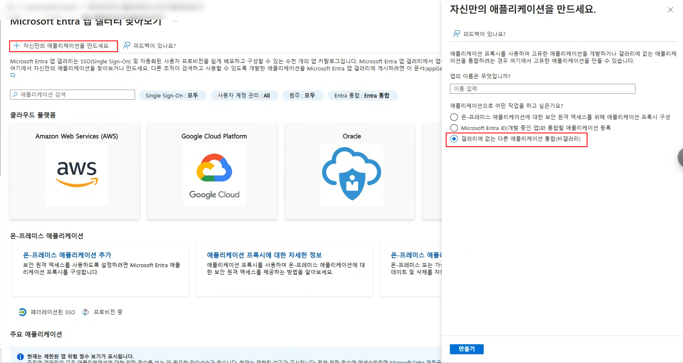This screenshot has height=363, width=683.
Task: Select on-premises application proxy radio option
Action: 454,117
